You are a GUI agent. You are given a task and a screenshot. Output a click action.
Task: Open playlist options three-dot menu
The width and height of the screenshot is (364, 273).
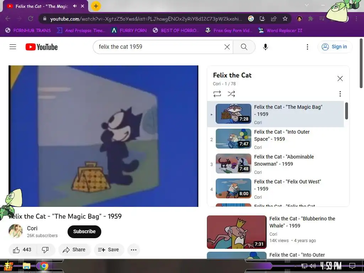pos(340,94)
